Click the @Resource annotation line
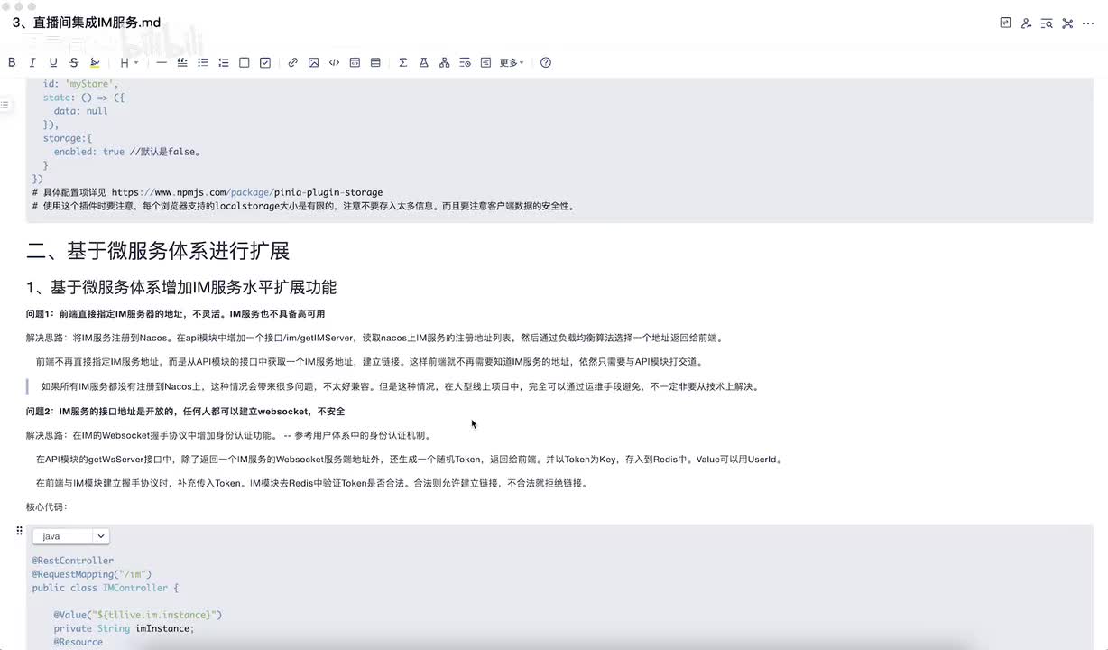Screen dimensions: 1108x650 point(78,642)
